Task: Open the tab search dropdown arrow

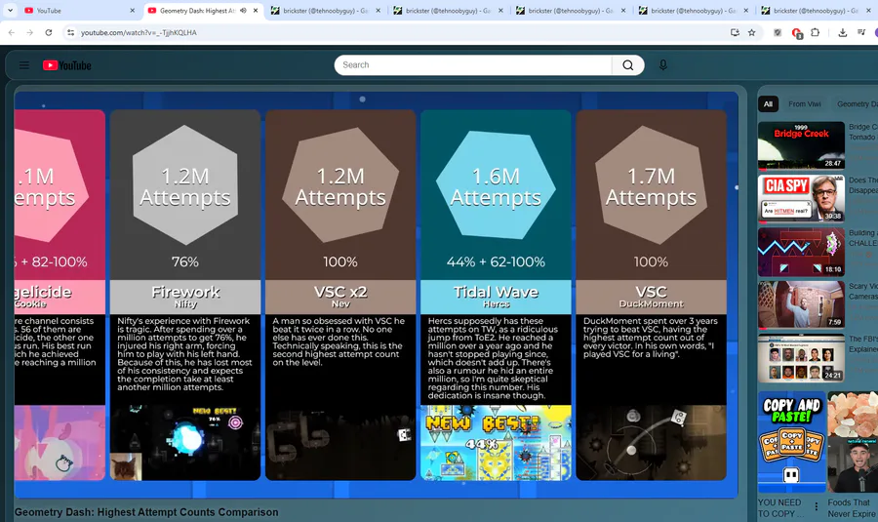Action: (x=10, y=10)
